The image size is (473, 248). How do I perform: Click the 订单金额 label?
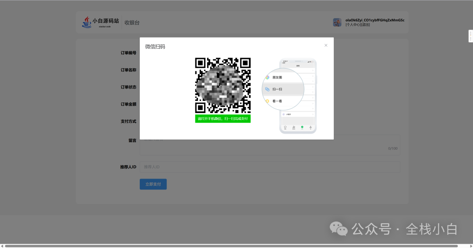tap(128, 104)
